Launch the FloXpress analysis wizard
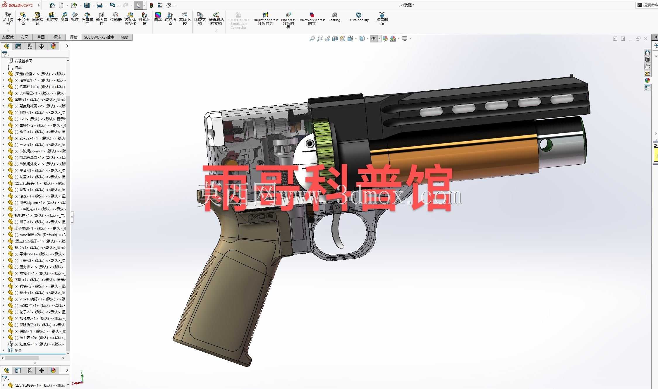Viewport: 658px width, 389px height. click(x=288, y=20)
